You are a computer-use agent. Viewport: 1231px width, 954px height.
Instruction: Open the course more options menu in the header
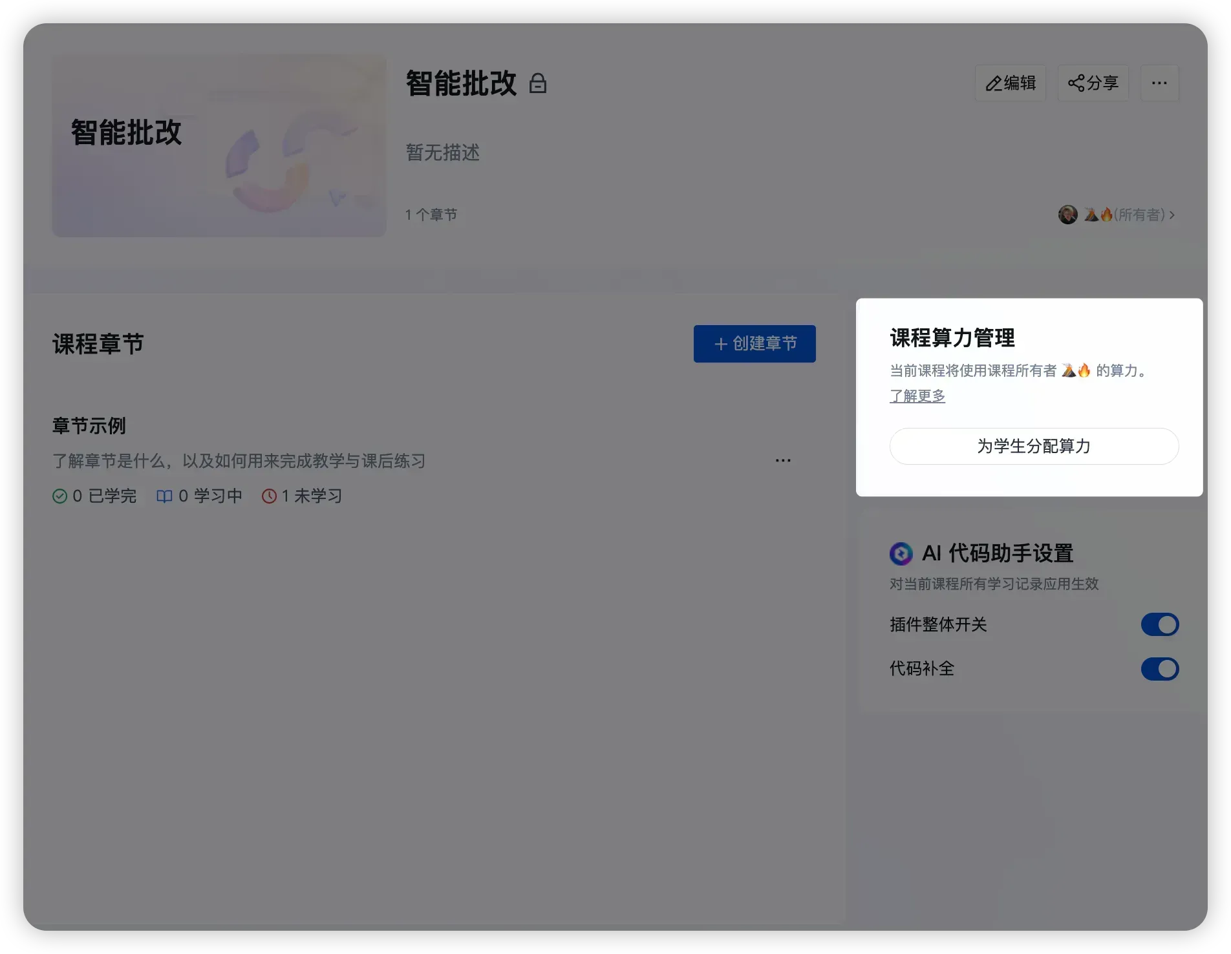coord(1159,83)
